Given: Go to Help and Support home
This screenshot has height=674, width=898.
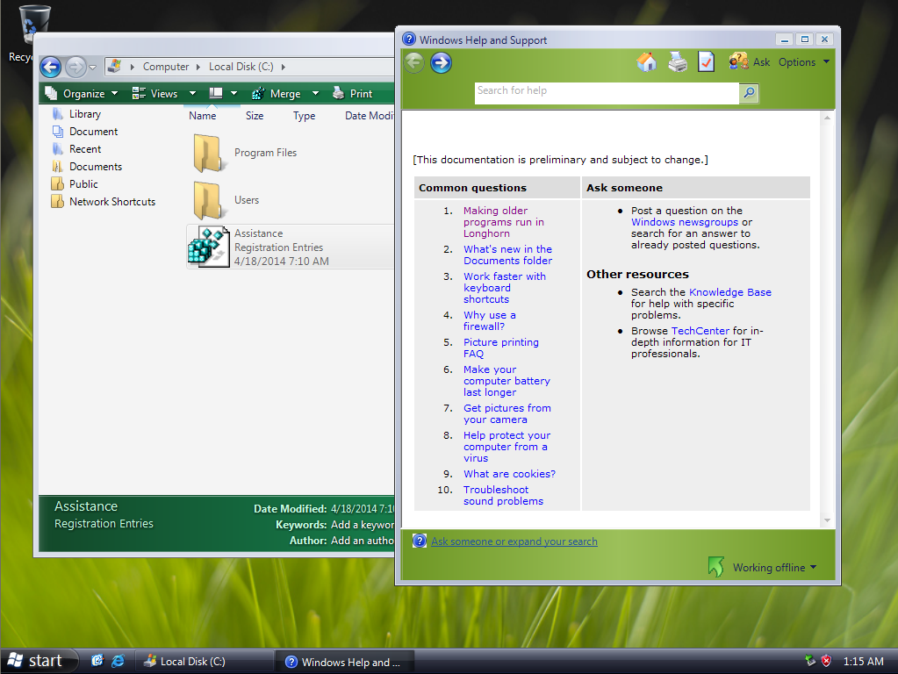Looking at the screenshot, I should tap(647, 61).
